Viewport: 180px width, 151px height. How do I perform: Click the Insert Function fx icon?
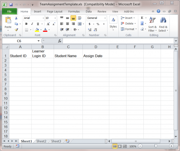click(x=60, y=41)
